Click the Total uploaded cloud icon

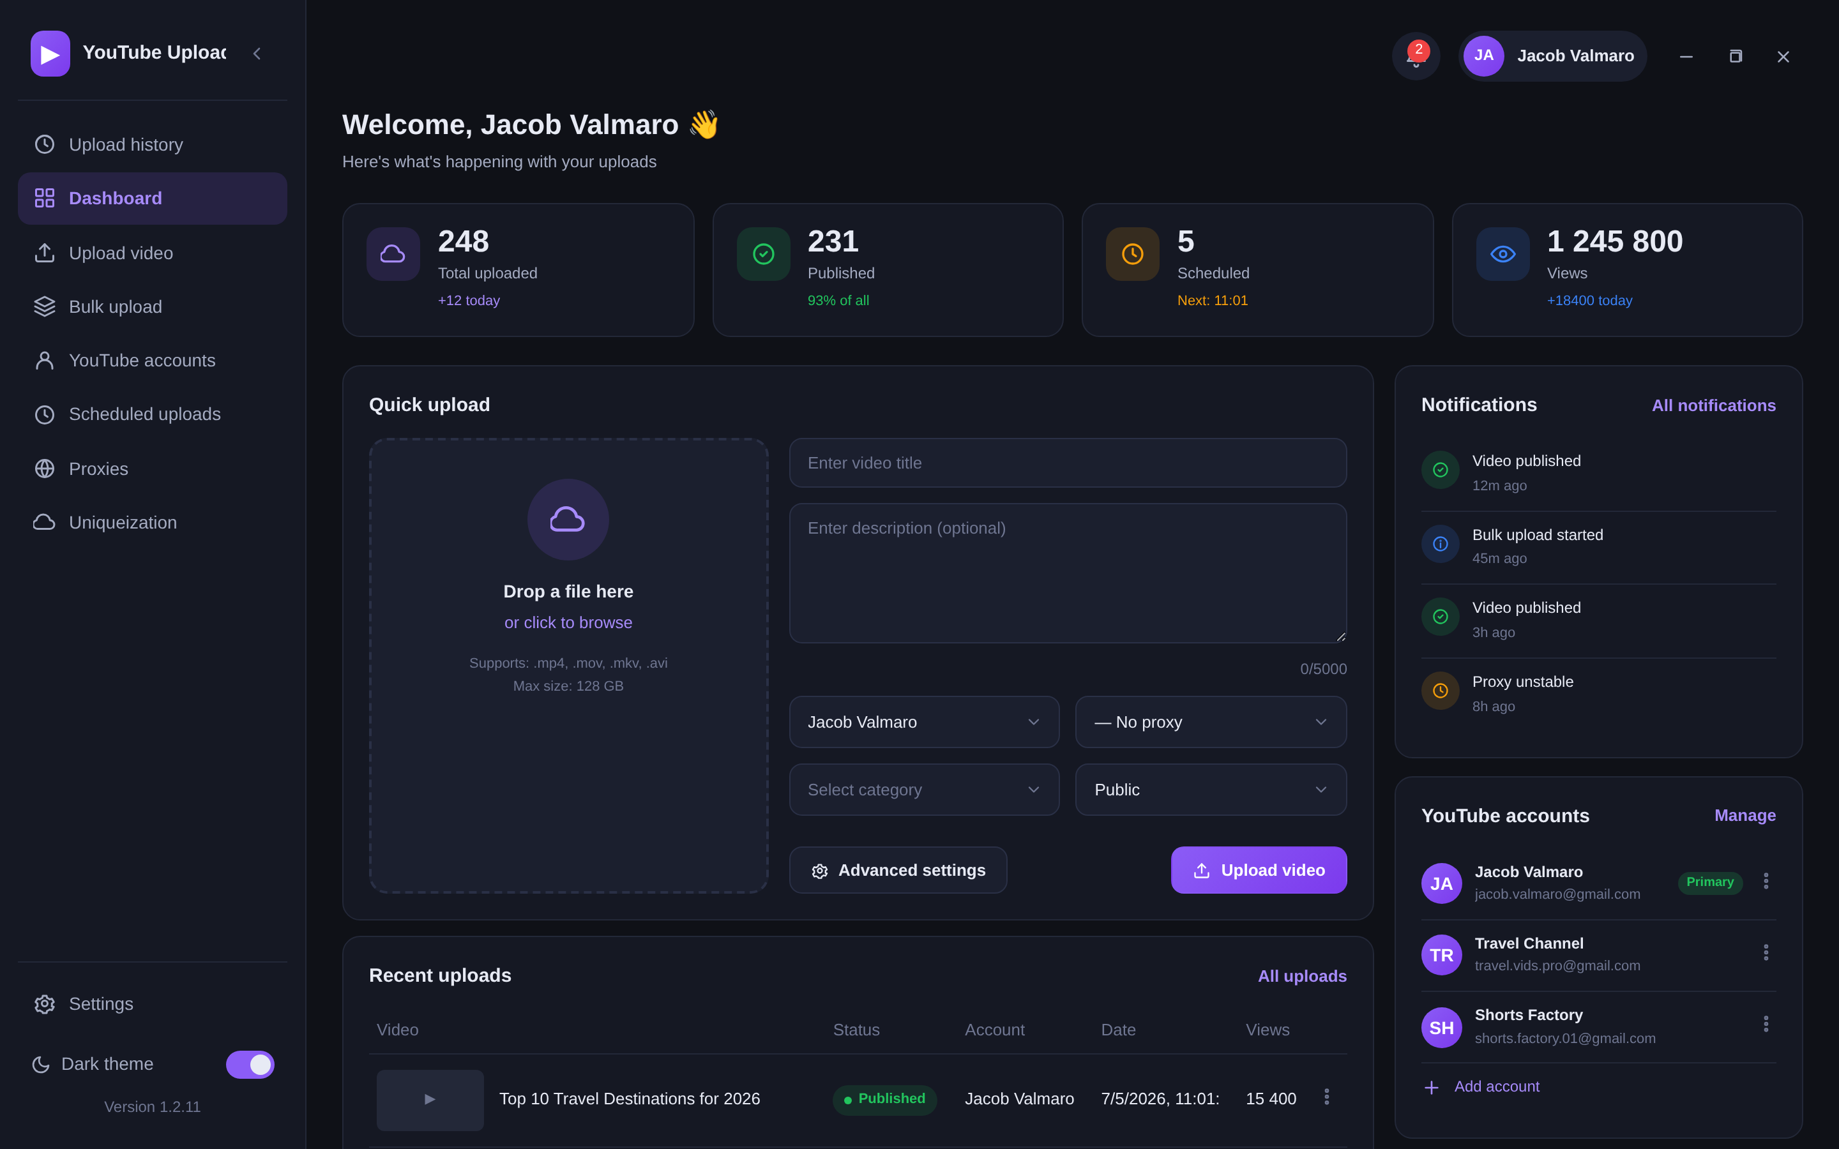click(x=393, y=254)
